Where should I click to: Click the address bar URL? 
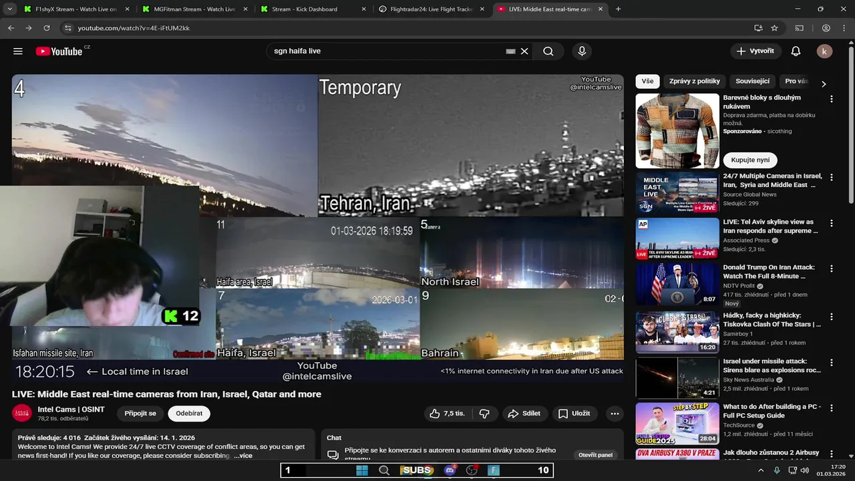[x=134, y=28]
